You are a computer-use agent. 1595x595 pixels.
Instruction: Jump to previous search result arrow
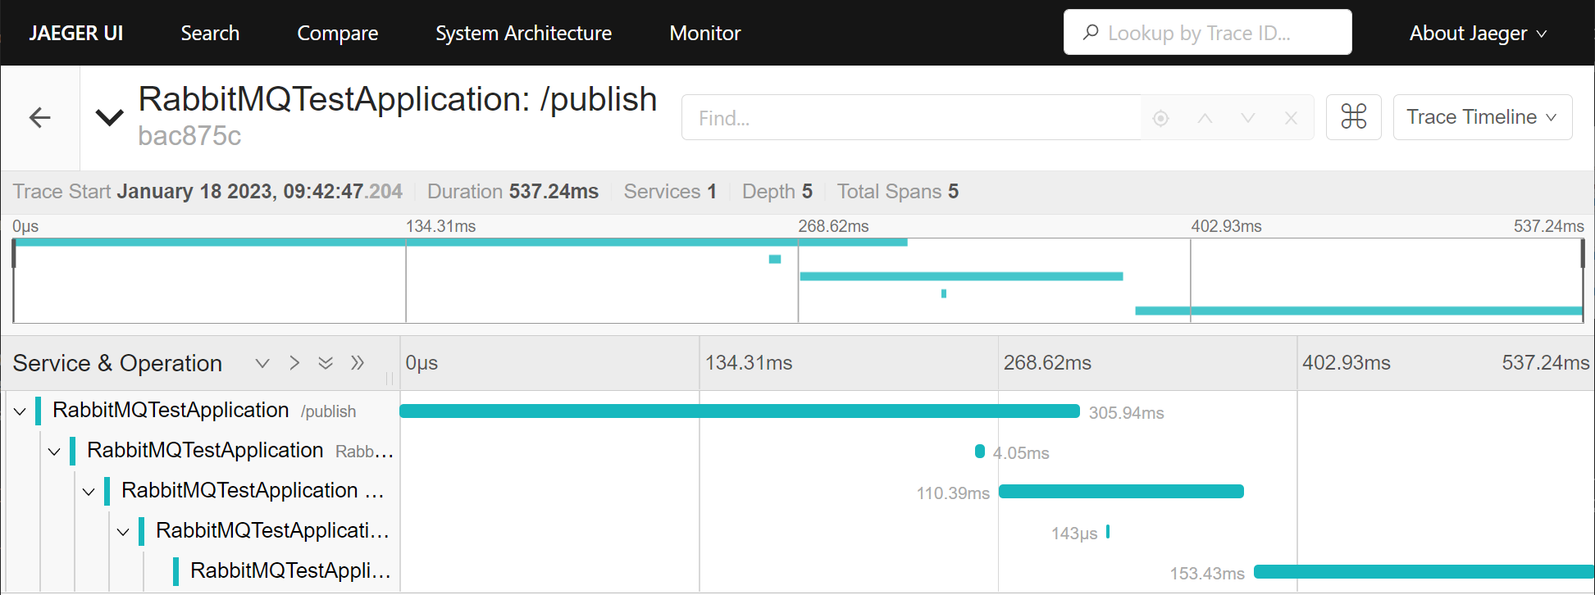coord(1205,118)
